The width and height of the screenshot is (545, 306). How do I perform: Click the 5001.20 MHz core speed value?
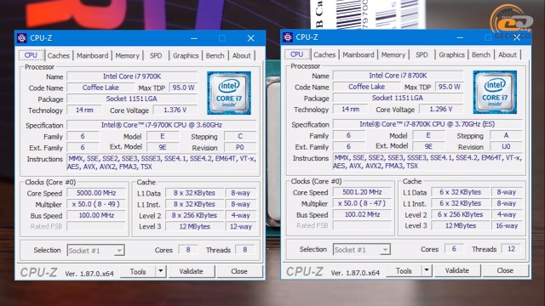coord(362,193)
